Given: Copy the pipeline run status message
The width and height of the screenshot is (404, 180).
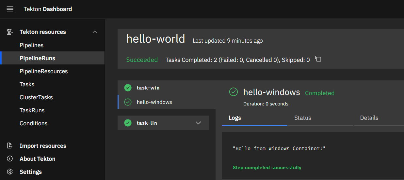Looking at the screenshot, I should coord(318,59).
